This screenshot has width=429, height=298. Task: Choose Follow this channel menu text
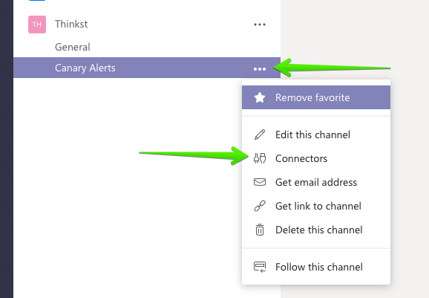[319, 267]
